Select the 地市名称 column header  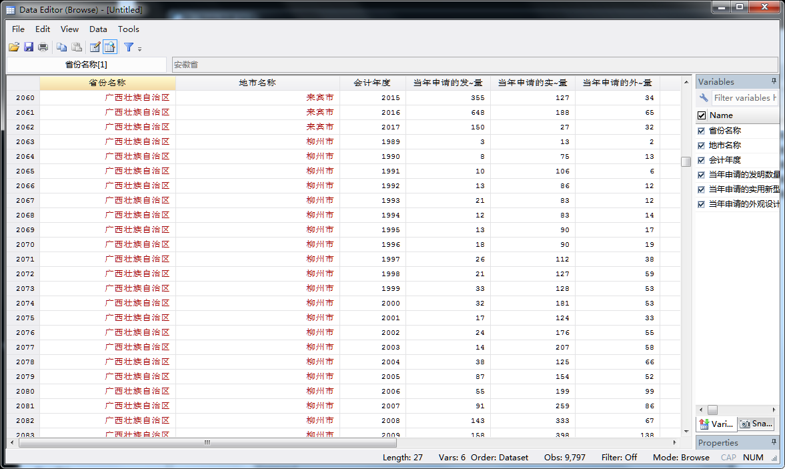[257, 83]
